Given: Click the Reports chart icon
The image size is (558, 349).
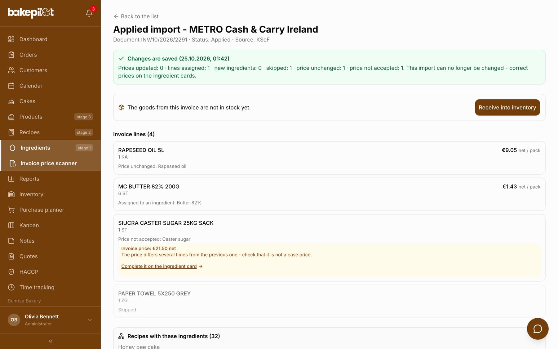Looking at the screenshot, I should tap(11, 179).
